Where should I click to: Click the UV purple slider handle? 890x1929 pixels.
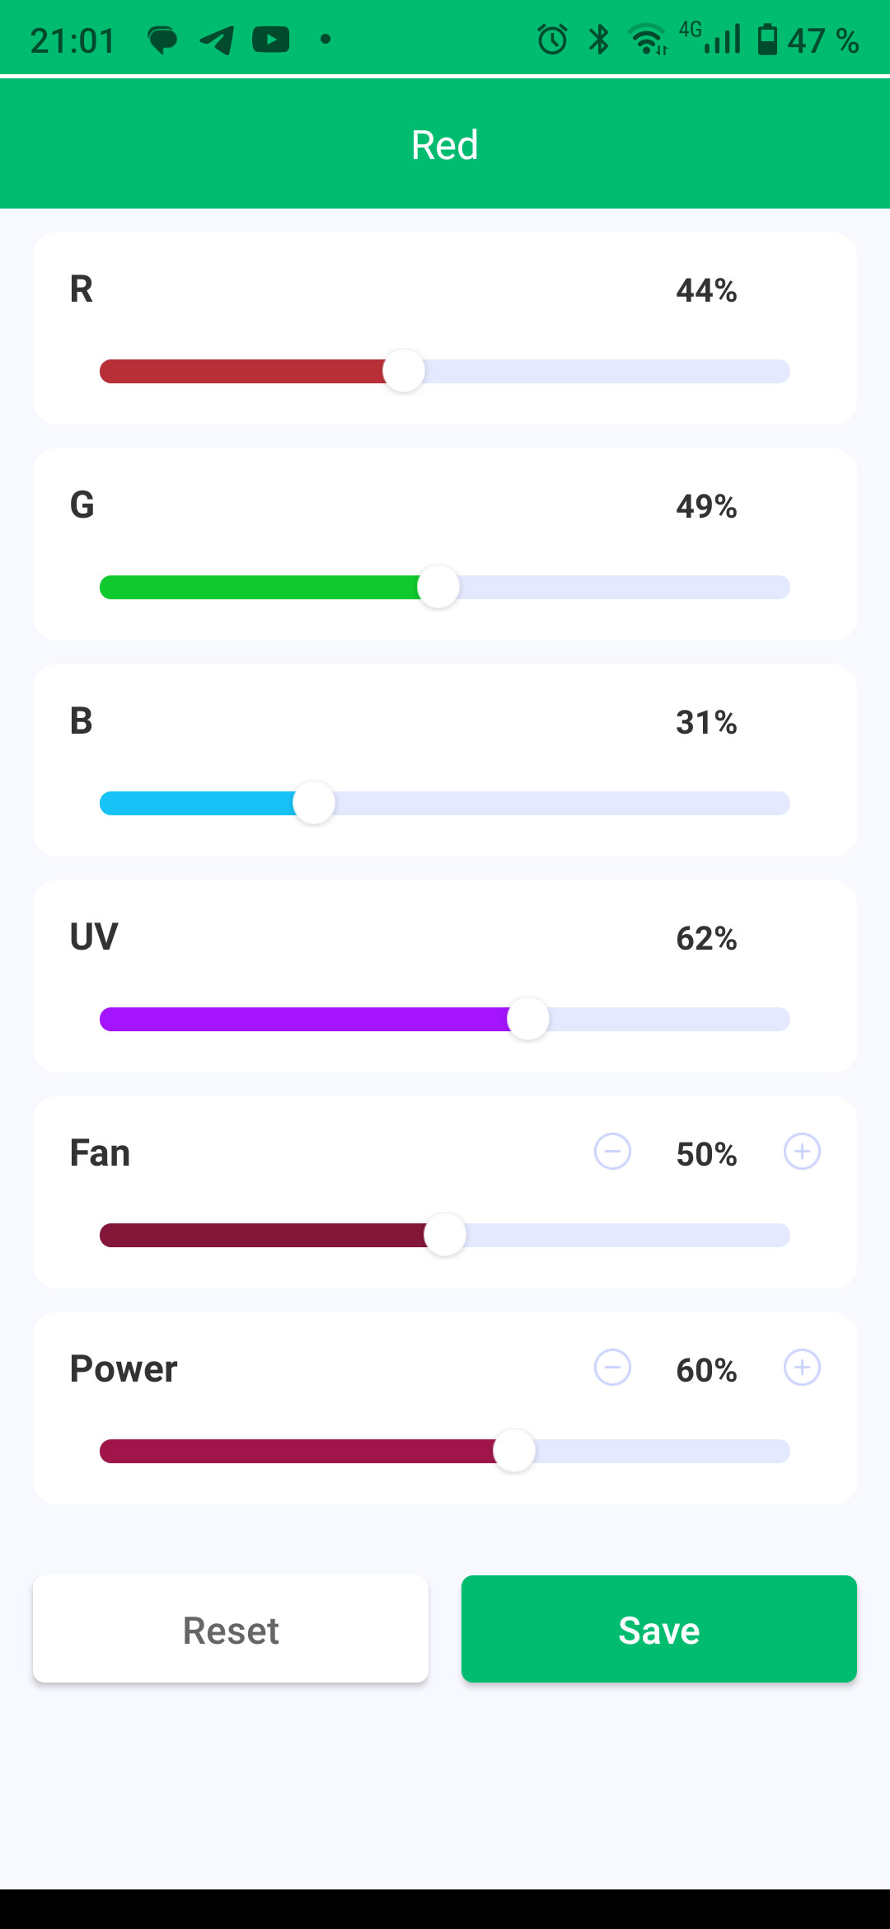528,1019
